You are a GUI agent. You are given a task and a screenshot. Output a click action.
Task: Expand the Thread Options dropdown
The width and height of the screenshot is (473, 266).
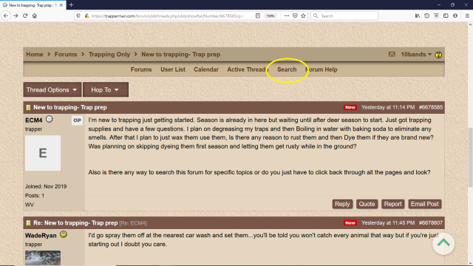pyautogui.click(x=52, y=89)
